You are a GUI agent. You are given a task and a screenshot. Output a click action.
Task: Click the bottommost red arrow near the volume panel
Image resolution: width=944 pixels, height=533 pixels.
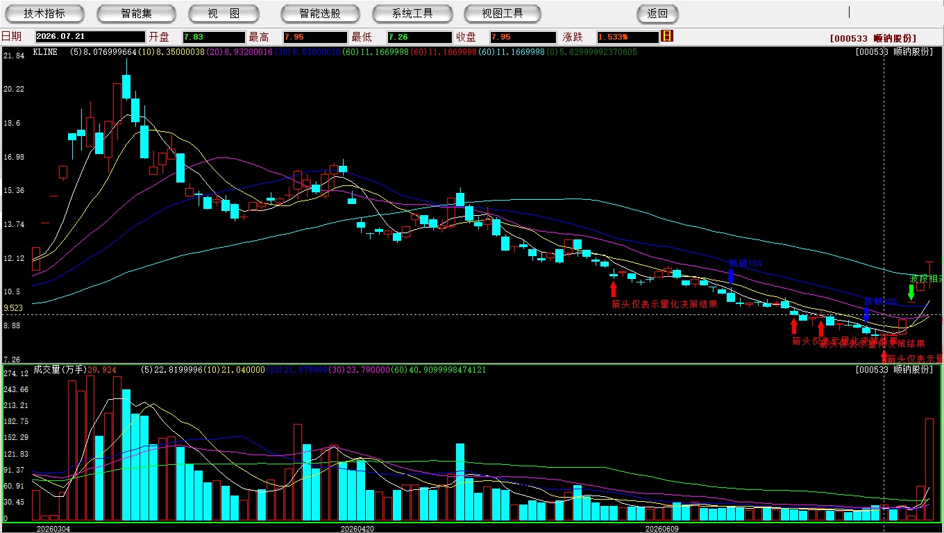coord(884,357)
